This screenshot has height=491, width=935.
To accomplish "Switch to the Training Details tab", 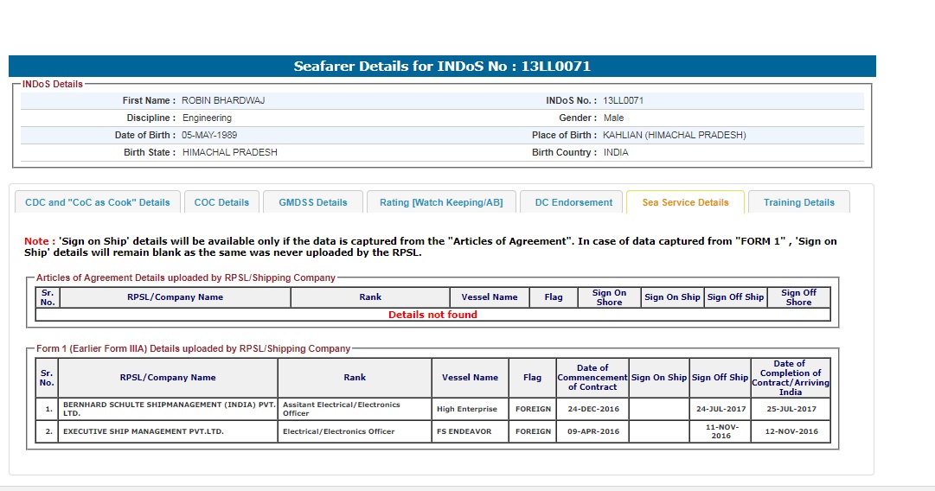I will pyautogui.click(x=798, y=202).
